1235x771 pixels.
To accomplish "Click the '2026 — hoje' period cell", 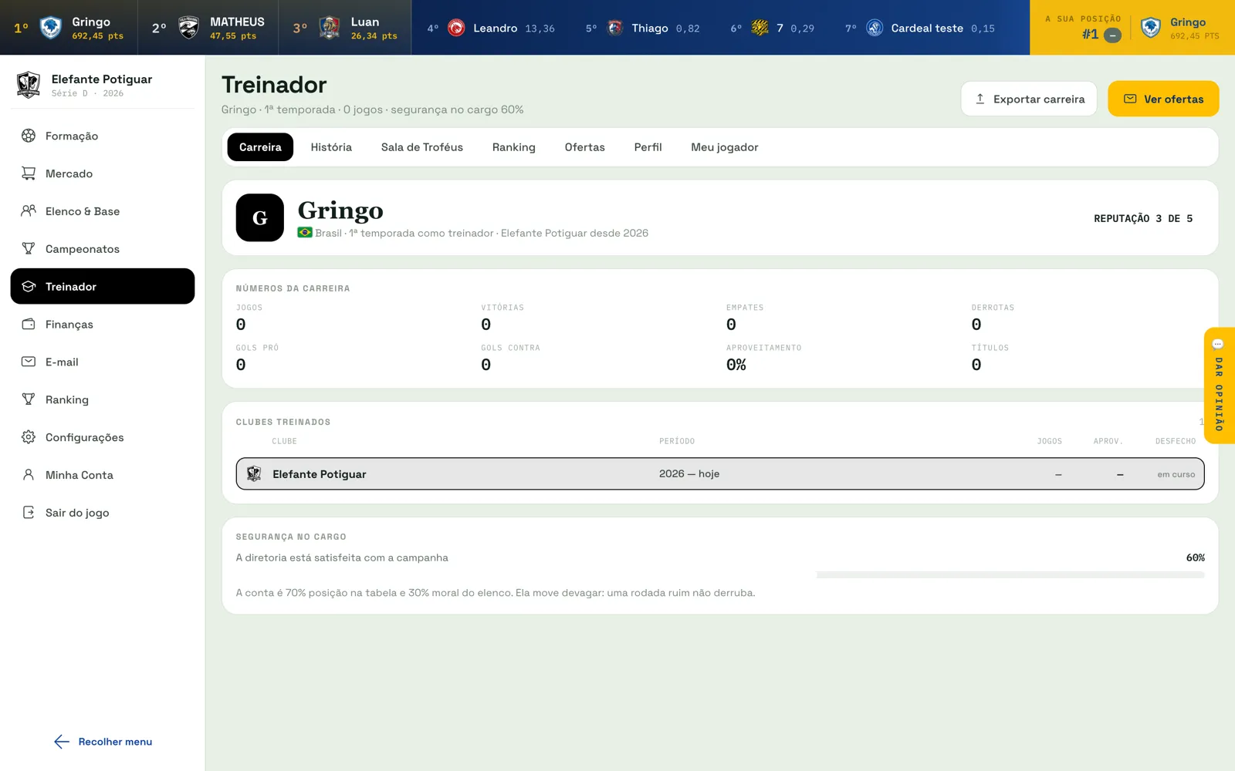I will click(x=689, y=473).
